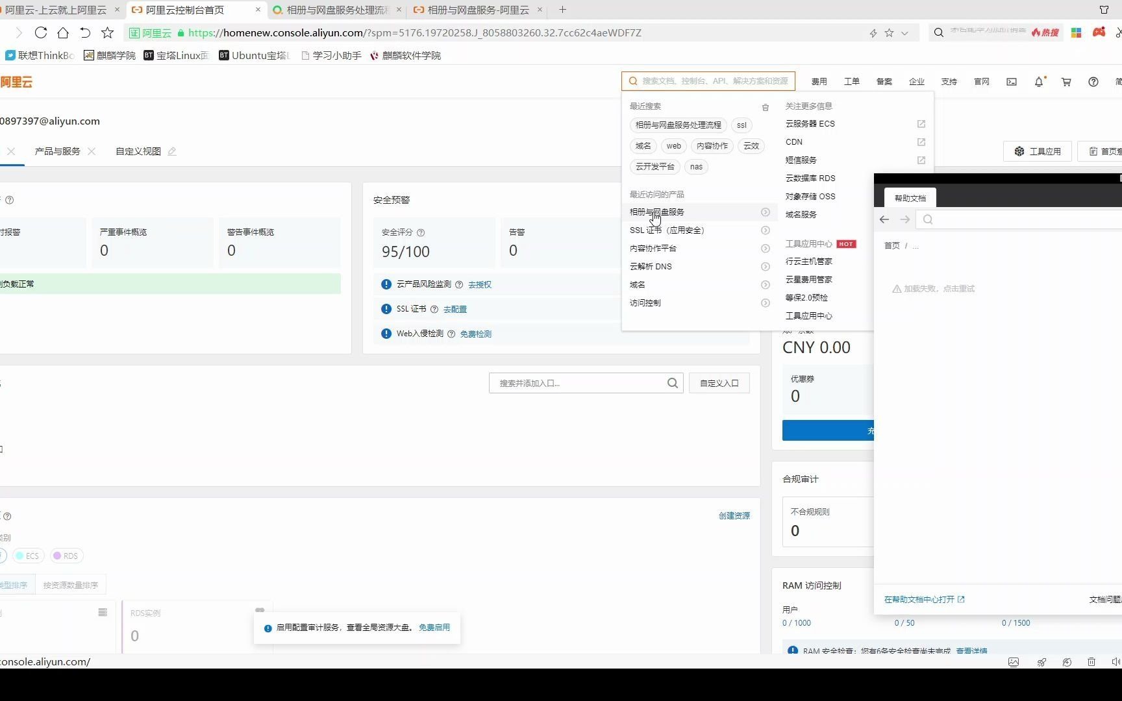1122x701 pixels.
Task: Expand the address bar dropdown chevron
Action: 904,33
